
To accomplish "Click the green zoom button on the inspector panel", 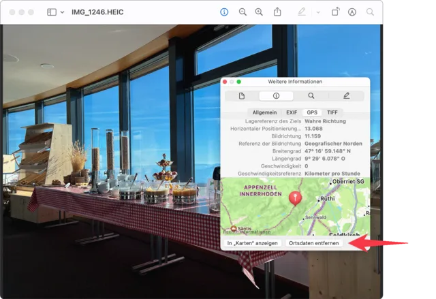I will click(x=238, y=82).
